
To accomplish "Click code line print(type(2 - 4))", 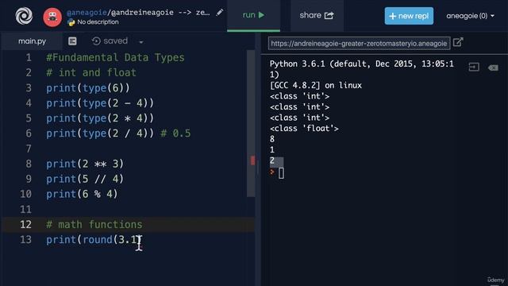I will (100, 103).
